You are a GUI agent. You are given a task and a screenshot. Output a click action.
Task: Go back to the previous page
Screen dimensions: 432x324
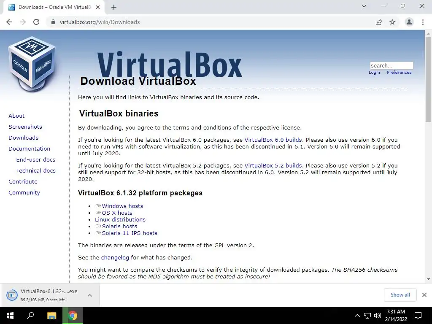click(x=9, y=22)
